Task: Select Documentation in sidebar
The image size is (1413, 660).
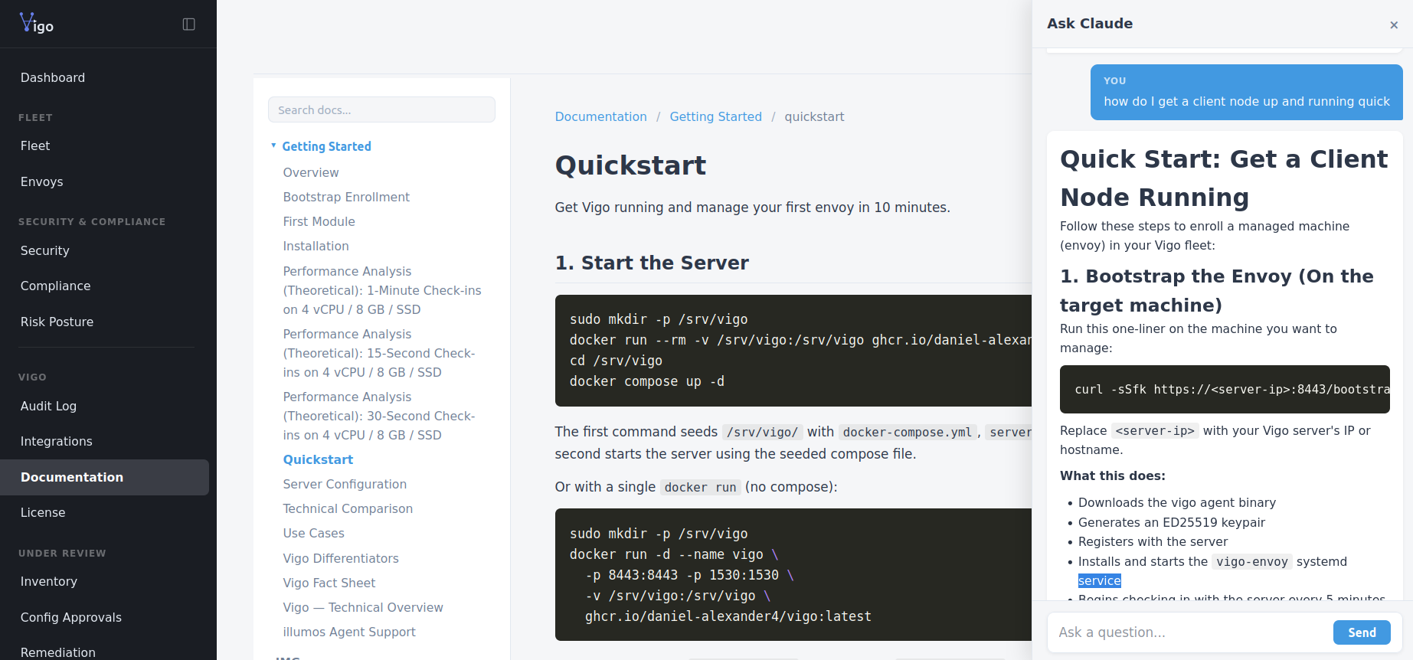Action: (104, 477)
